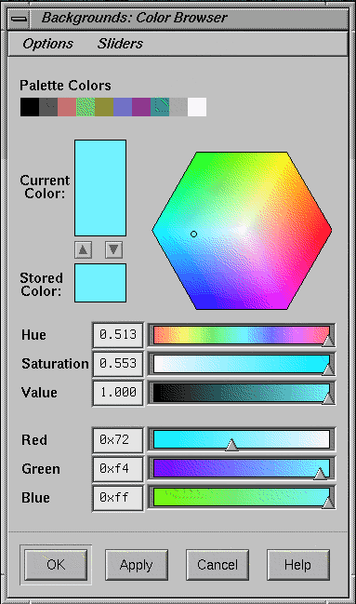356x604 pixels.
Task: Click the Apply button
Action: [137, 565]
